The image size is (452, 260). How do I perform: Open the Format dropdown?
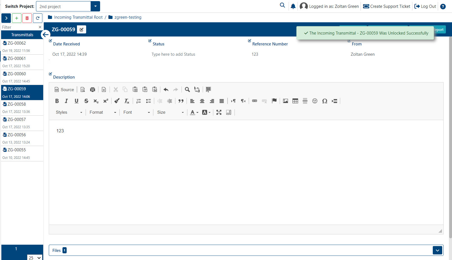pyautogui.click(x=103, y=112)
